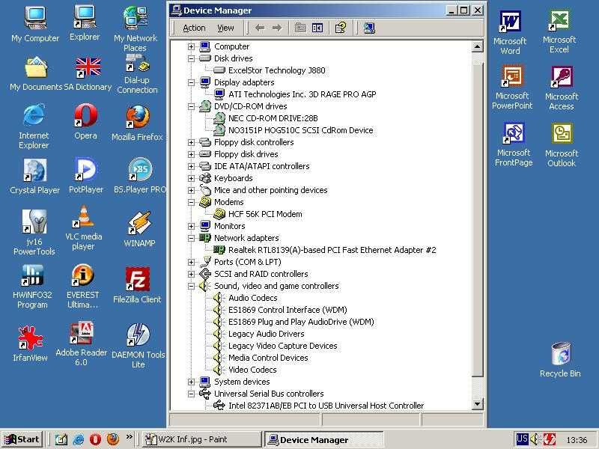The width and height of the screenshot is (599, 449).
Task: Select NEC CD-ROM DRIVE:28B
Action: (273, 118)
